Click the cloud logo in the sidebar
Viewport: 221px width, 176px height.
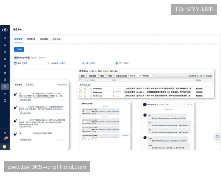pos(5,29)
